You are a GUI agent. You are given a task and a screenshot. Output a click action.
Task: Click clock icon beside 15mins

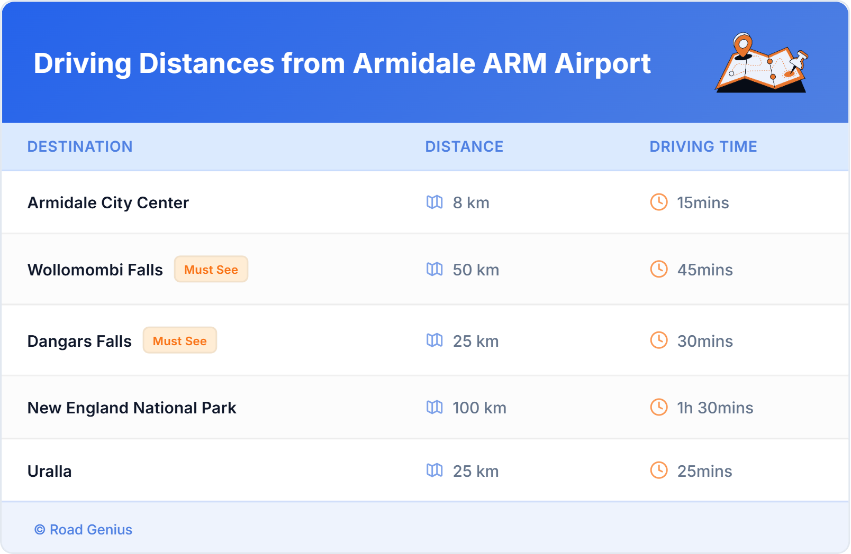click(x=659, y=202)
